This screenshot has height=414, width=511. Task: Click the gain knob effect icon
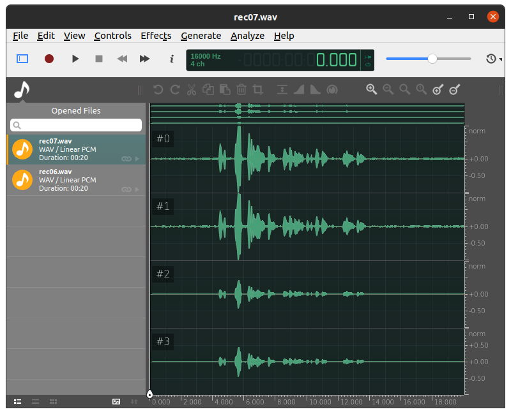pyautogui.click(x=332, y=89)
